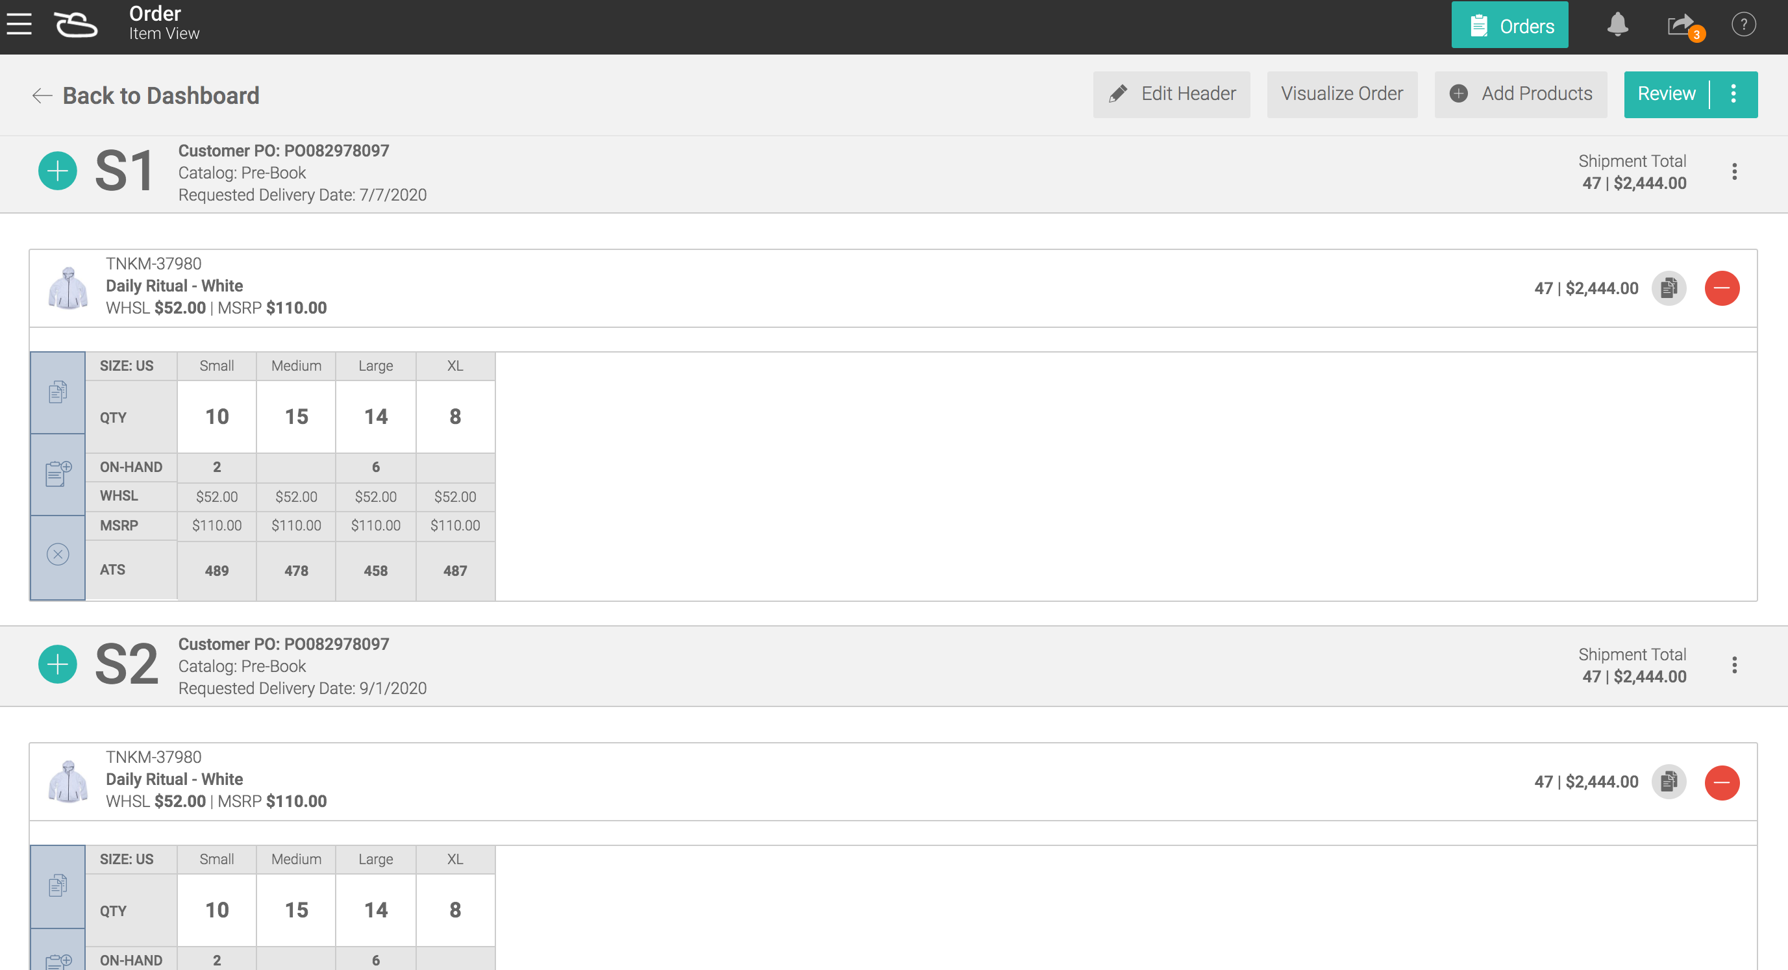The height and width of the screenshot is (970, 1788).
Task: Click the duplicate/copy icon for Daily Ritual S1
Action: click(x=1670, y=287)
